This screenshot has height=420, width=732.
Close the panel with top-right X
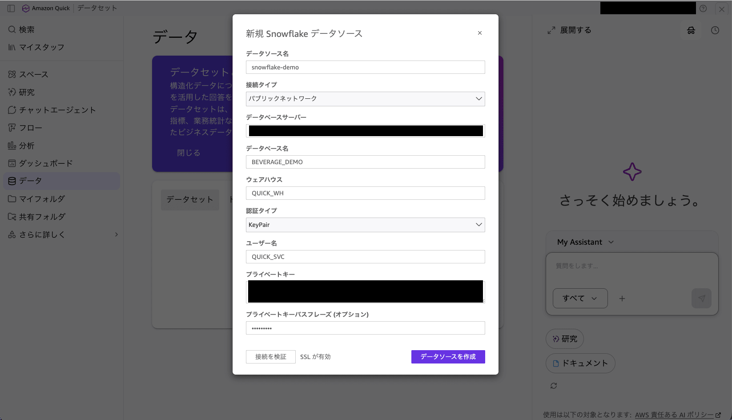tap(722, 9)
